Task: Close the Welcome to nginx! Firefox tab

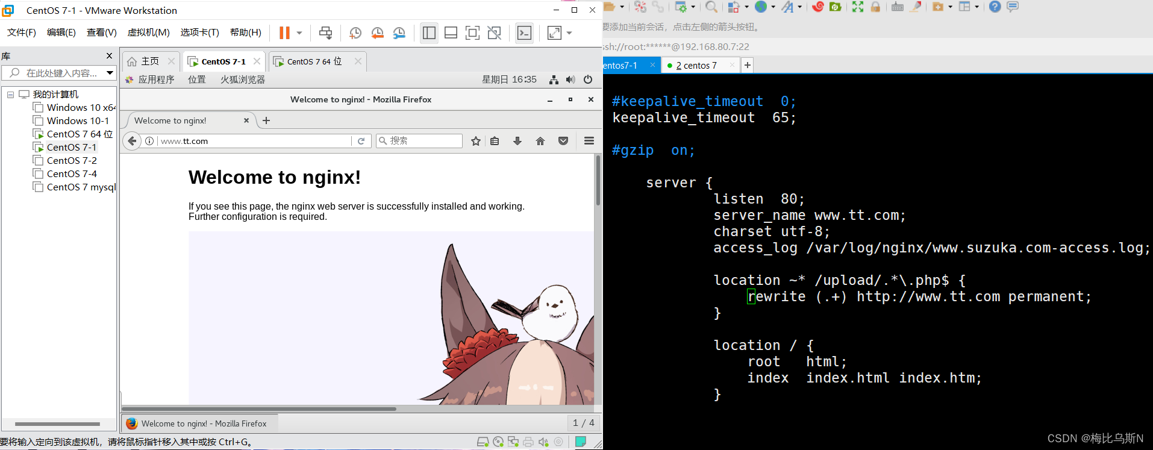Action: [x=246, y=120]
